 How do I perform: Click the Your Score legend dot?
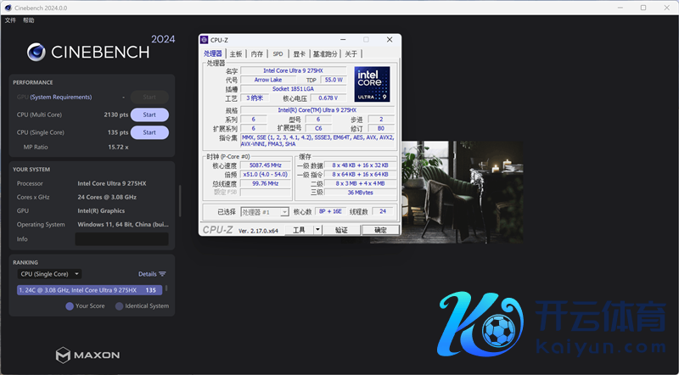tap(70, 306)
